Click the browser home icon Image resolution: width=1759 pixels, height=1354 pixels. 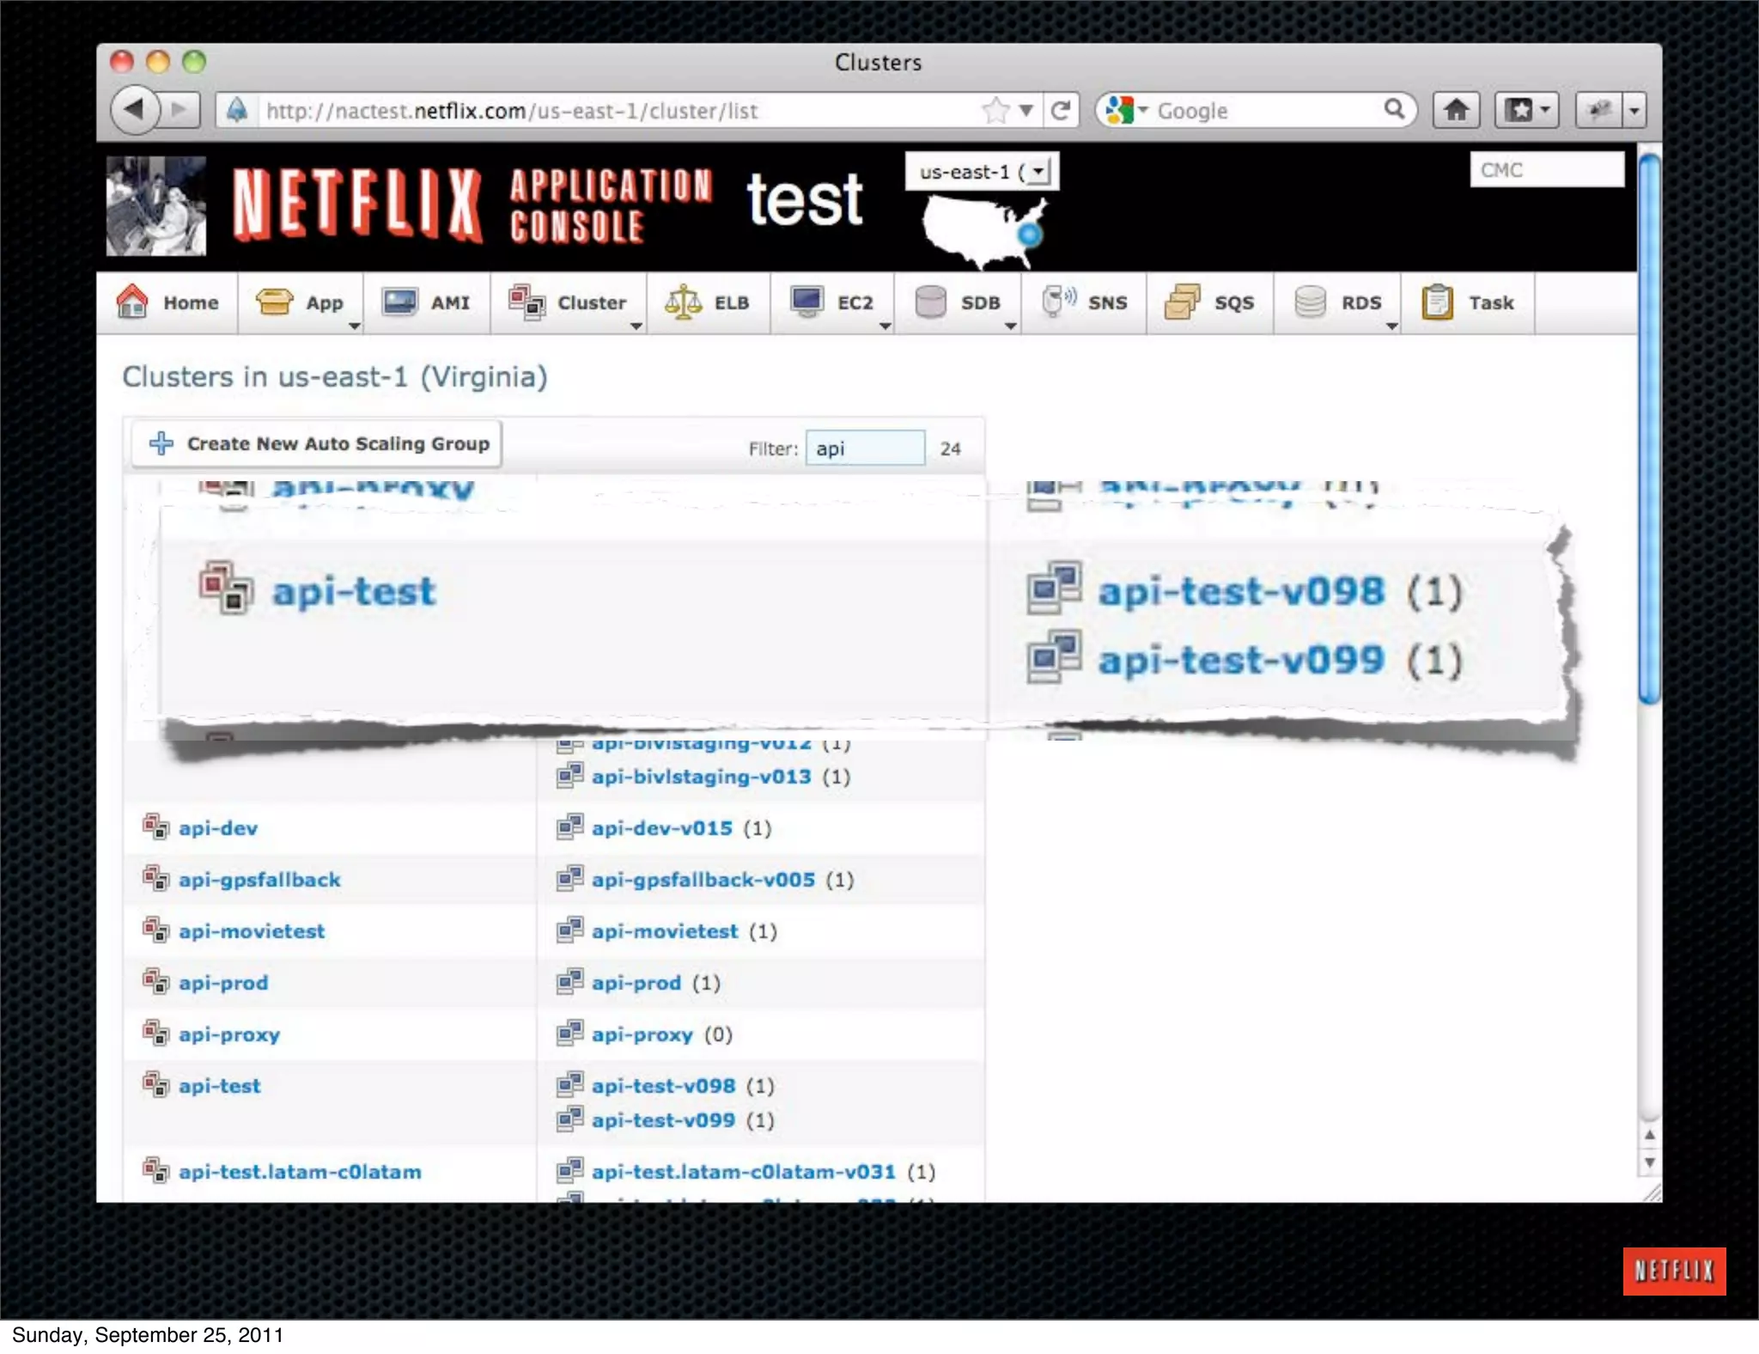click(1456, 110)
